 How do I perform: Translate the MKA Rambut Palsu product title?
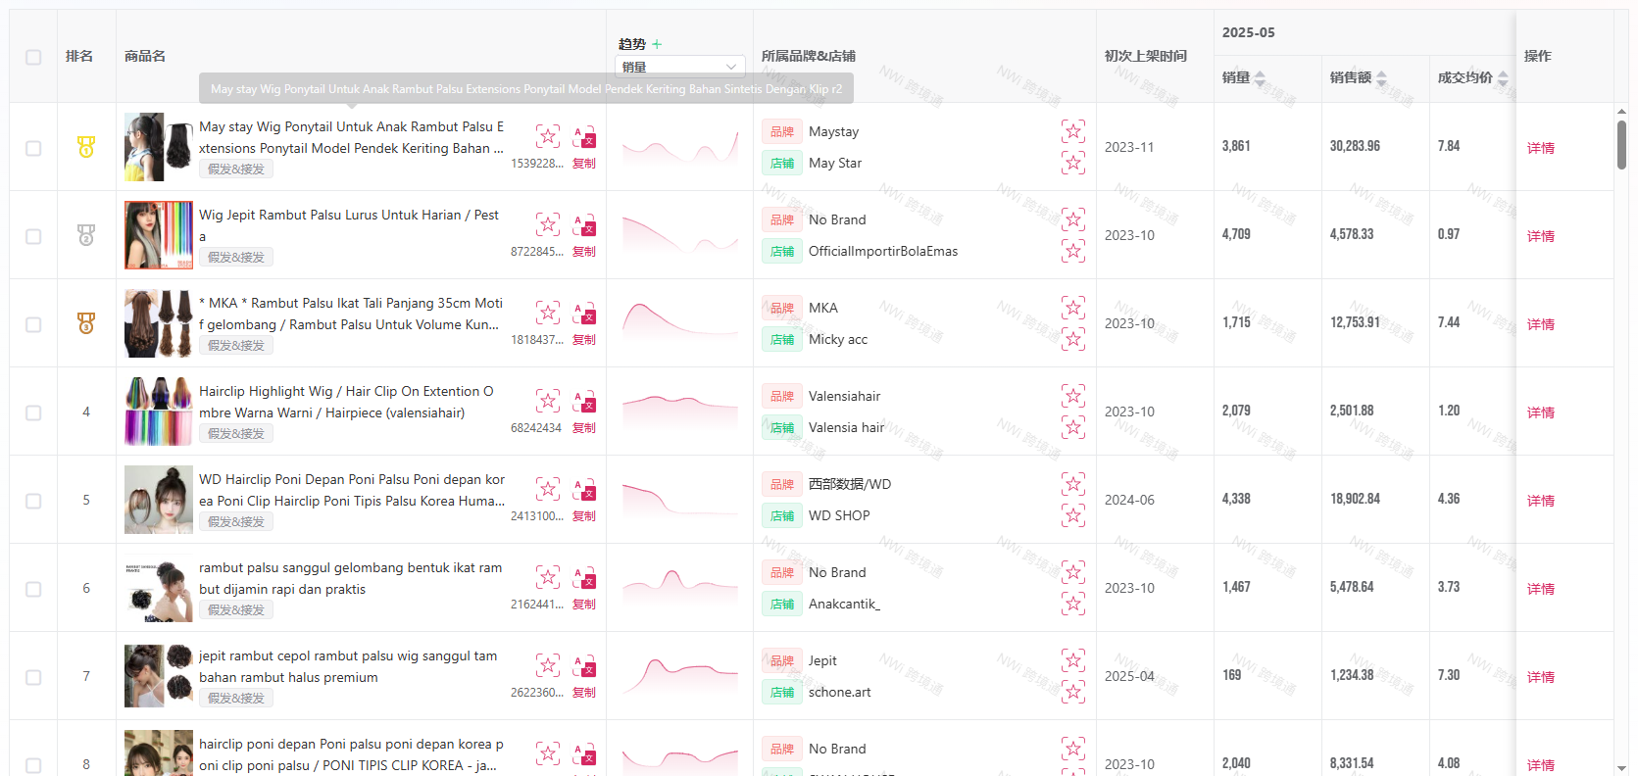tap(584, 313)
